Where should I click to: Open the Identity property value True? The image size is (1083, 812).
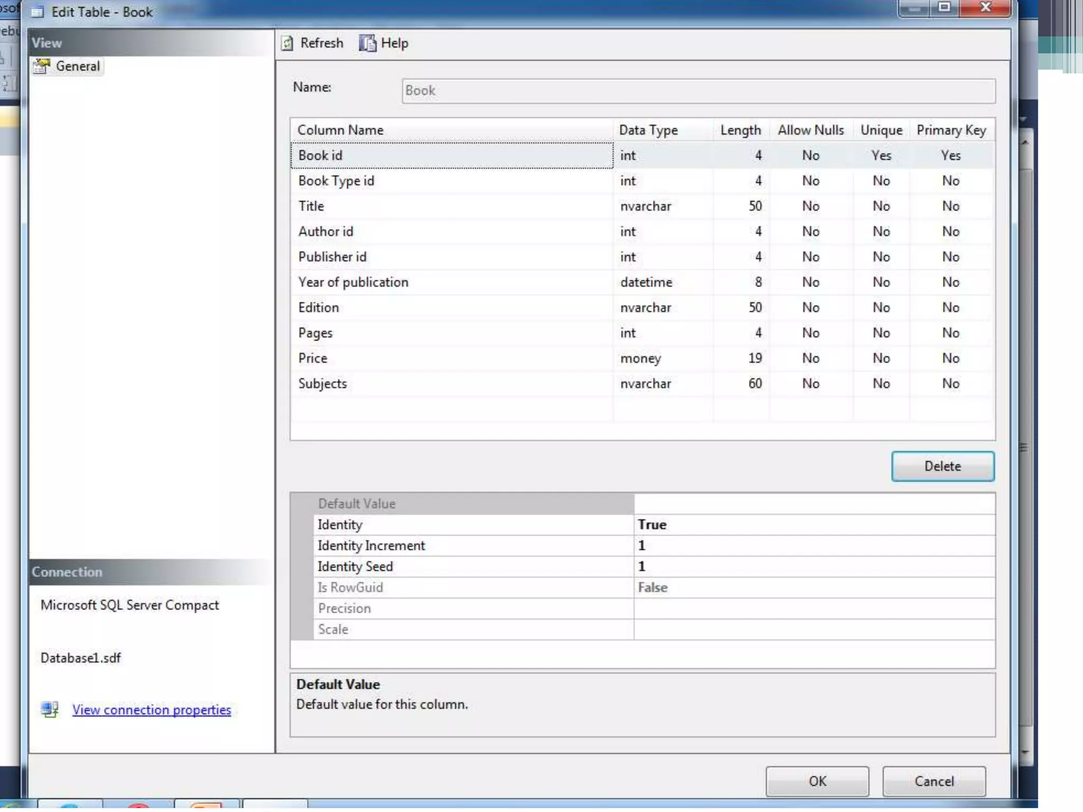(814, 525)
